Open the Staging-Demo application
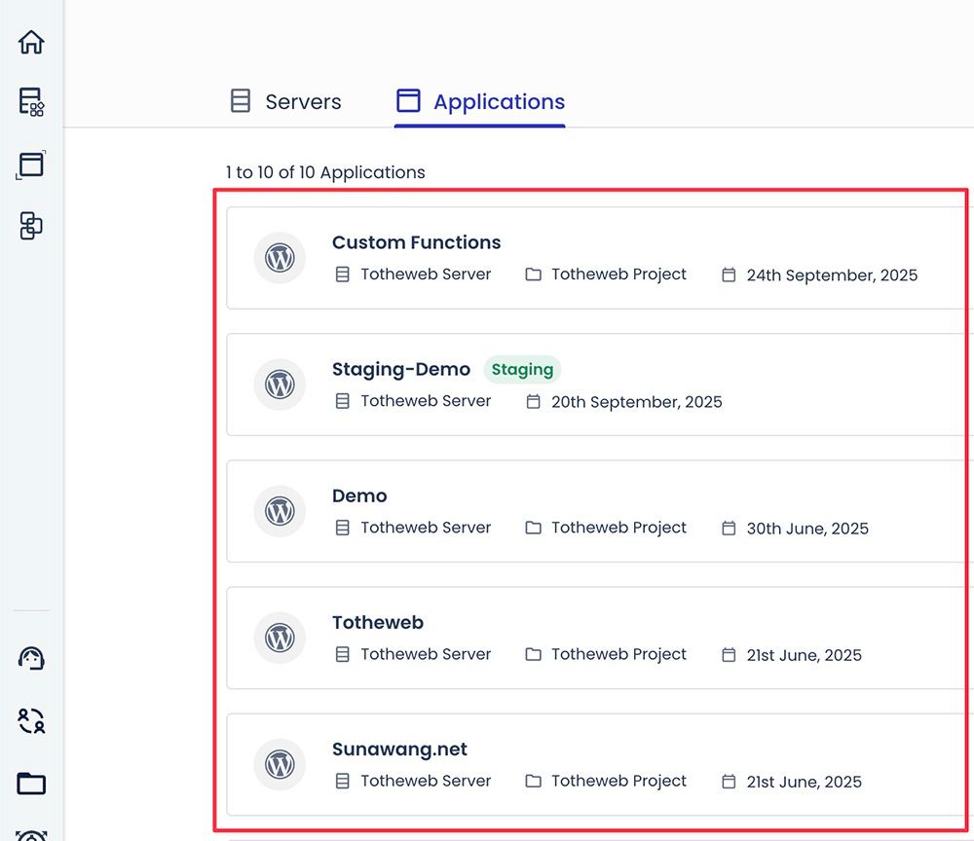This screenshot has width=974, height=841. pyautogui.click(x=400, y=369)
